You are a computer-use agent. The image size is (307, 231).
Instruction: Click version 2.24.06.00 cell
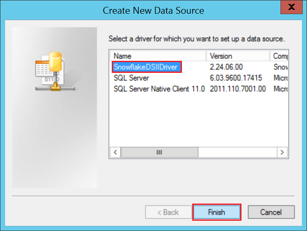click(227, 67)
